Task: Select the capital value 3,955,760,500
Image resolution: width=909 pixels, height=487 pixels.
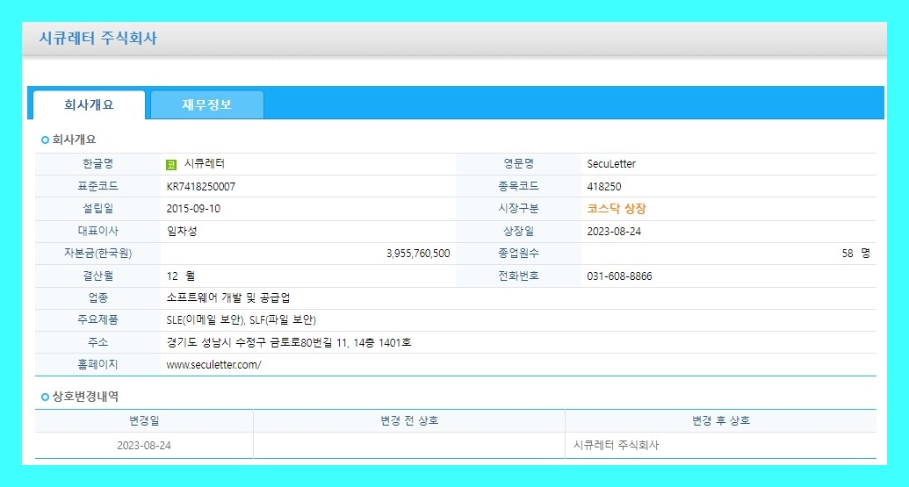Action: (418, 253)
